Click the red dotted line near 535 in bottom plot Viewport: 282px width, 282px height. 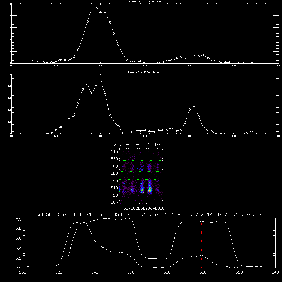tap(86, 243)
